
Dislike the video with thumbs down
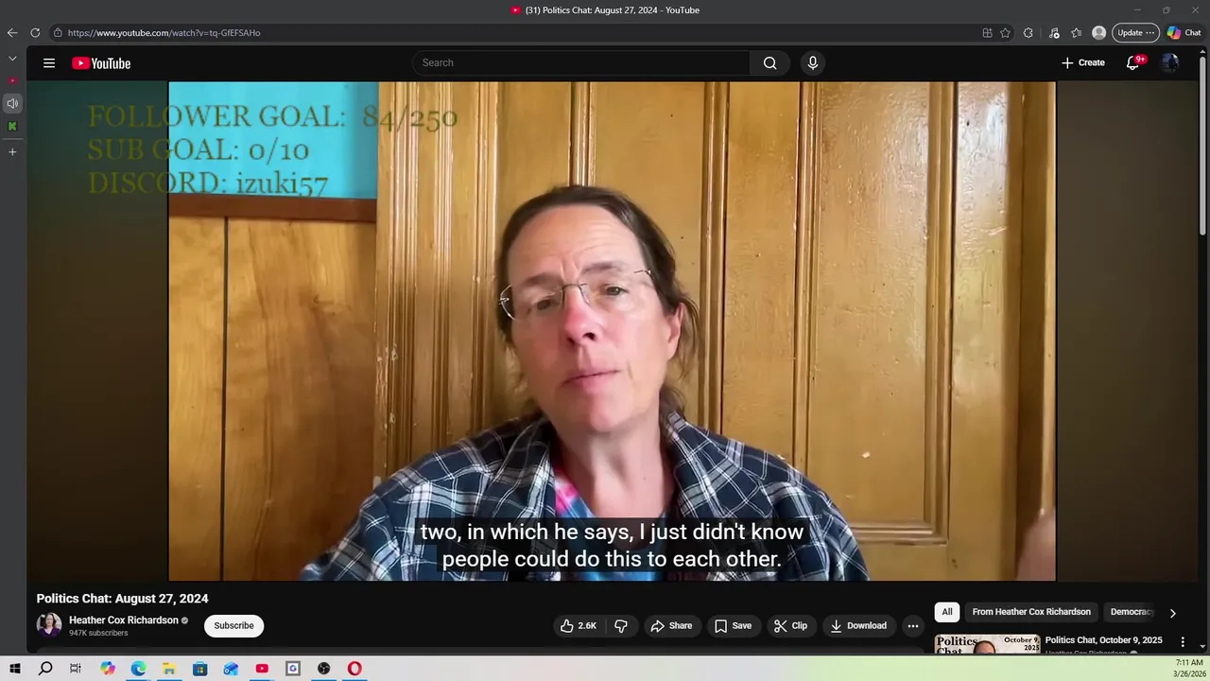(621, 626)
